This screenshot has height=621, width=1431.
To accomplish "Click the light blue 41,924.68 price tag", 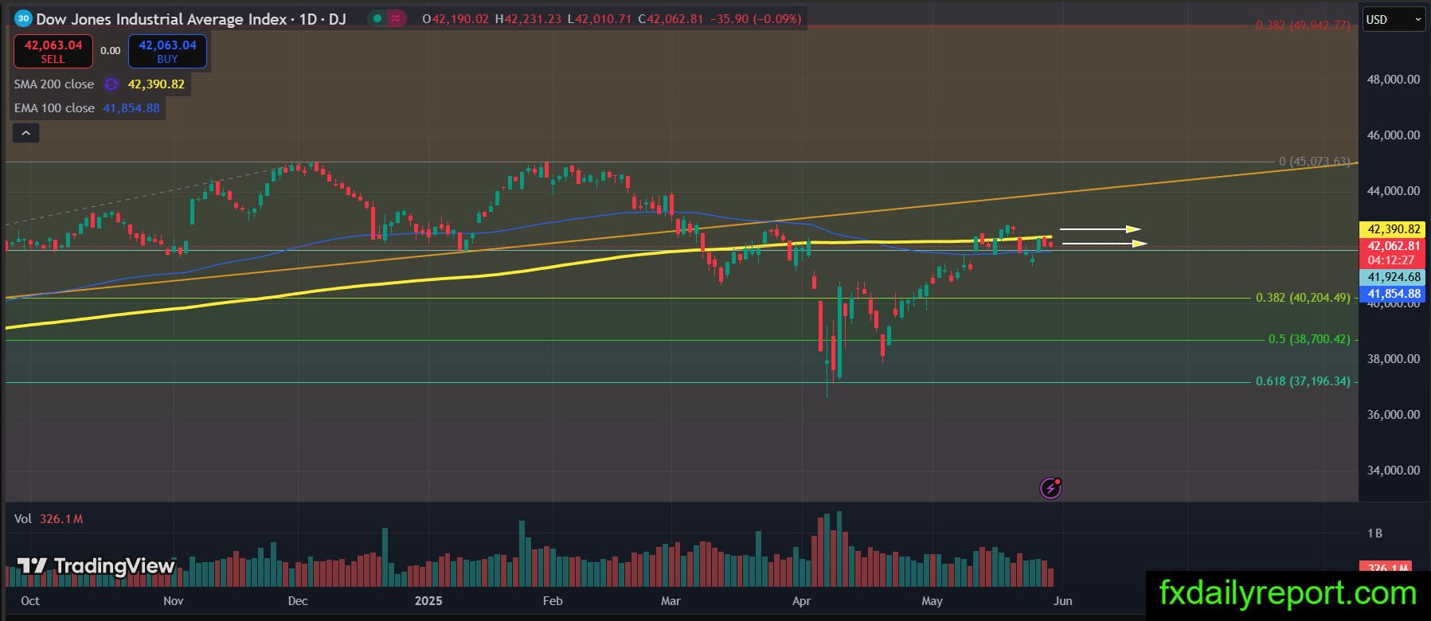I will [x=1394, y=277].
